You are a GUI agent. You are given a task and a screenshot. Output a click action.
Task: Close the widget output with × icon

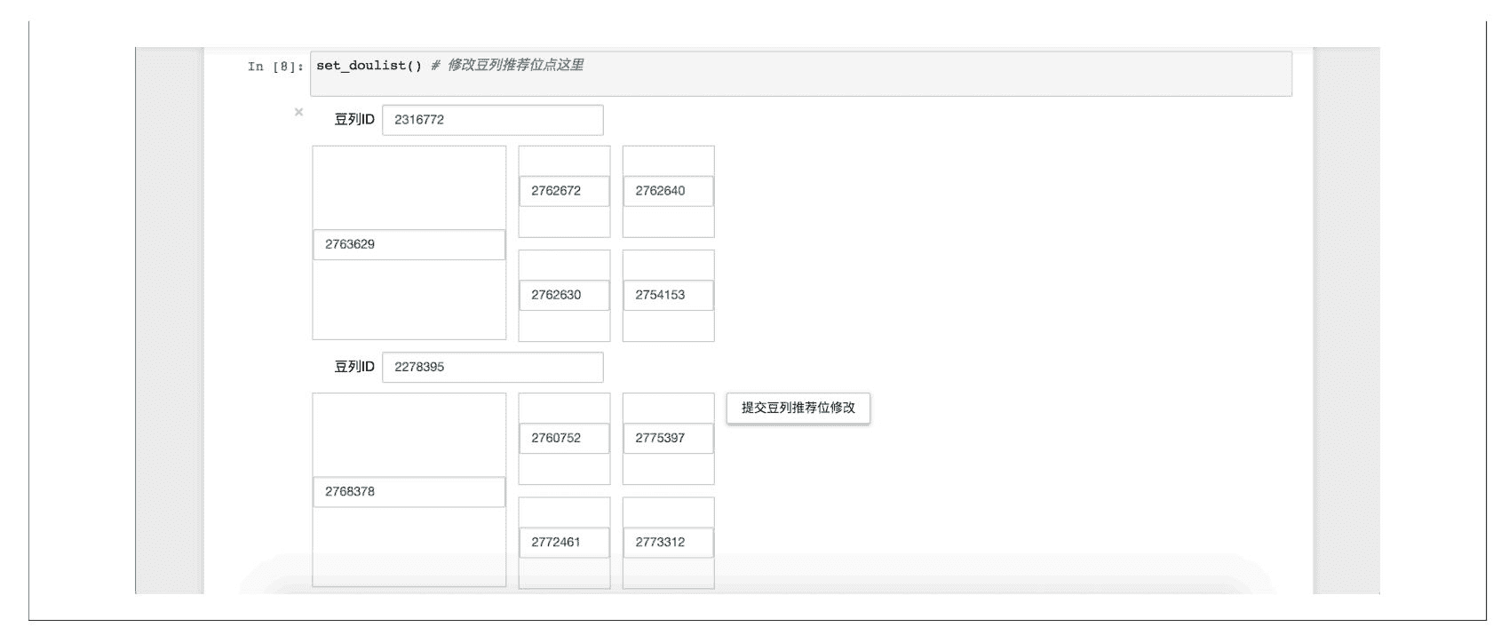click(298, 112)
